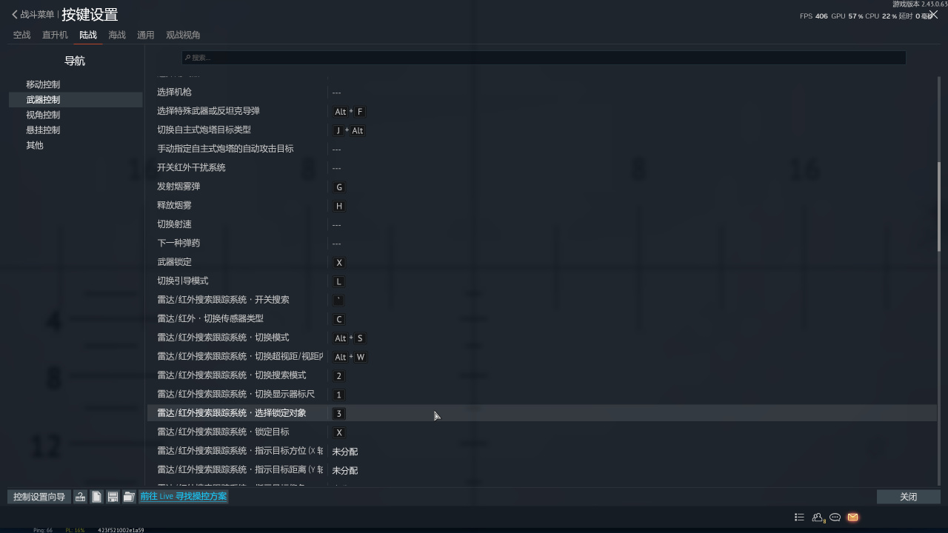Image resolution: width=948 pixels, height=533 pixels.
Task: Focus the 搜索 search field
Action: [x=544, y=58]
